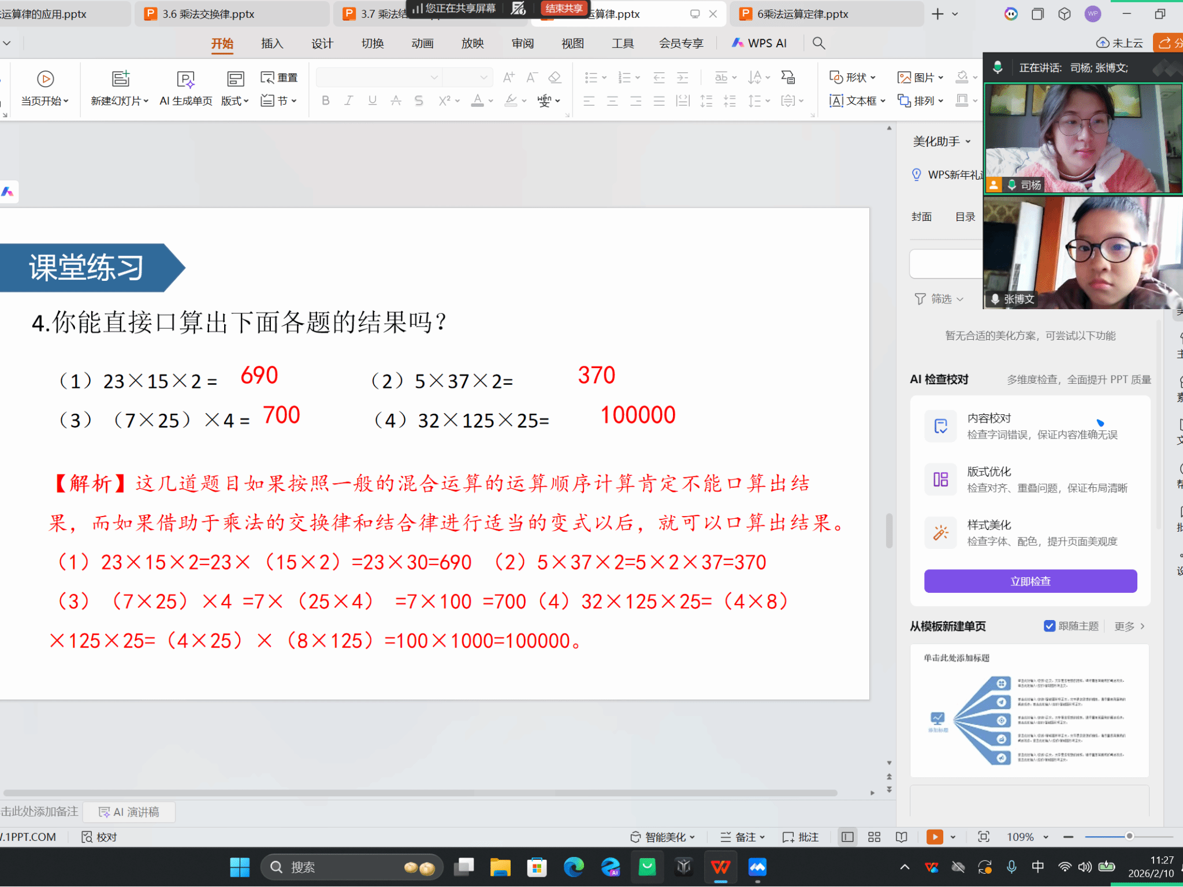Toggle Underline formatting
The width and height of the screenshot is (1183, 887).
click(x=373, y=101)
